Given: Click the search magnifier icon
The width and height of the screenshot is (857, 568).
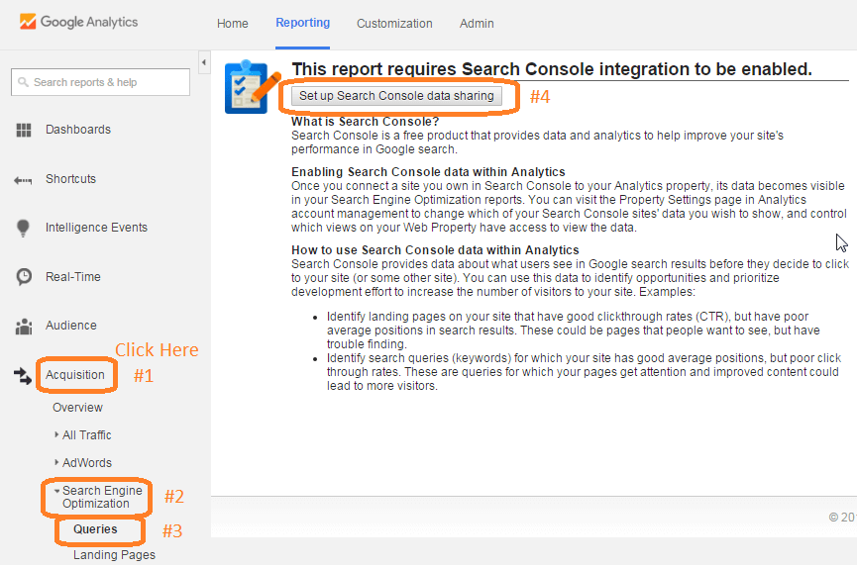Looking at the screenshot, I should [23, 82].
